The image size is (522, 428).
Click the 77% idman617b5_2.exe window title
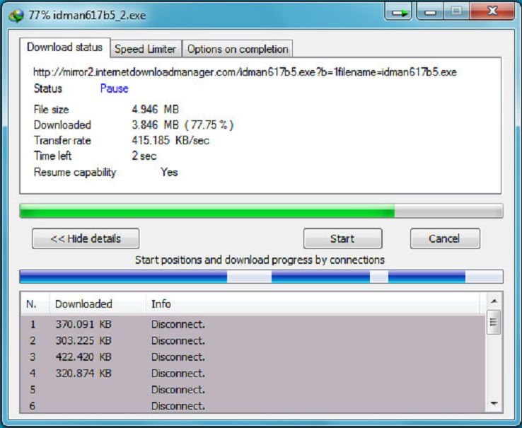(87, 16)
